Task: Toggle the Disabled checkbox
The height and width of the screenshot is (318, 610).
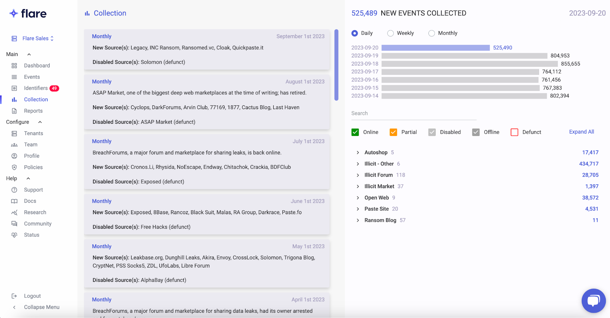Action: [x=432, y=132]
